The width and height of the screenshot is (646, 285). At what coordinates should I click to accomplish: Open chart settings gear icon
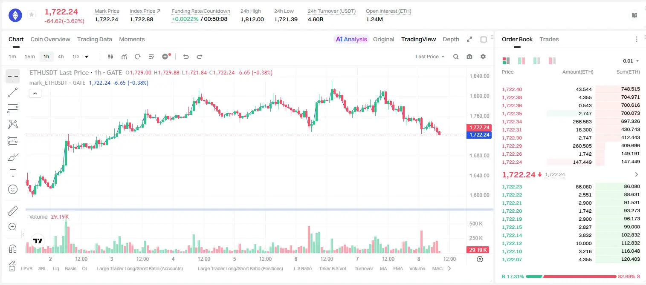point(483,57)
